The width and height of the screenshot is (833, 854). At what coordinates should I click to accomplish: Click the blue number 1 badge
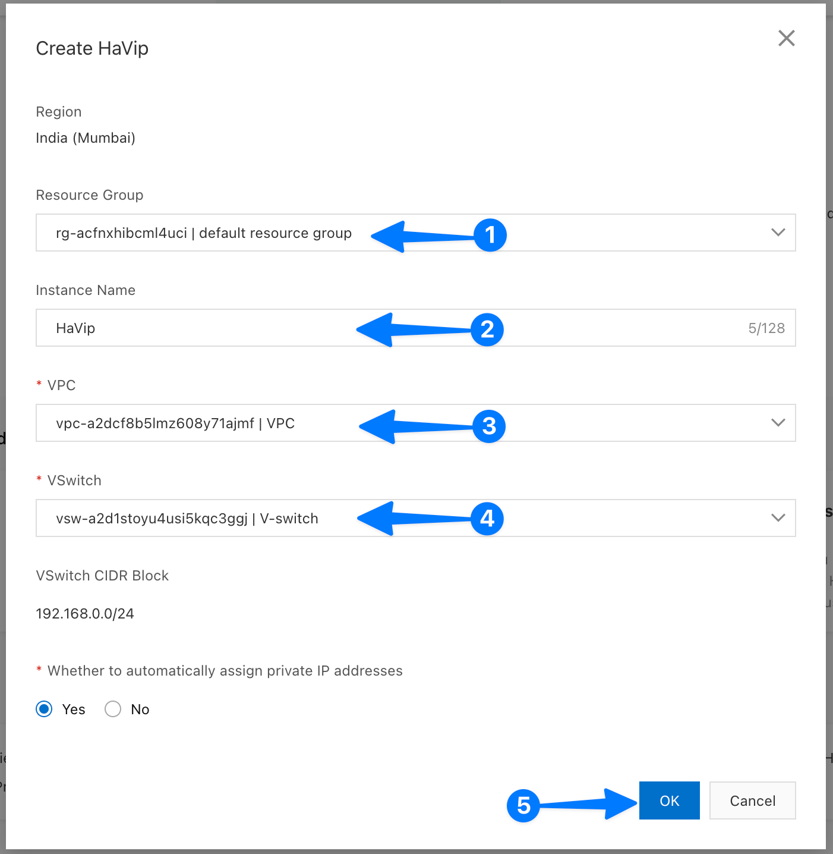coord(490,235)
